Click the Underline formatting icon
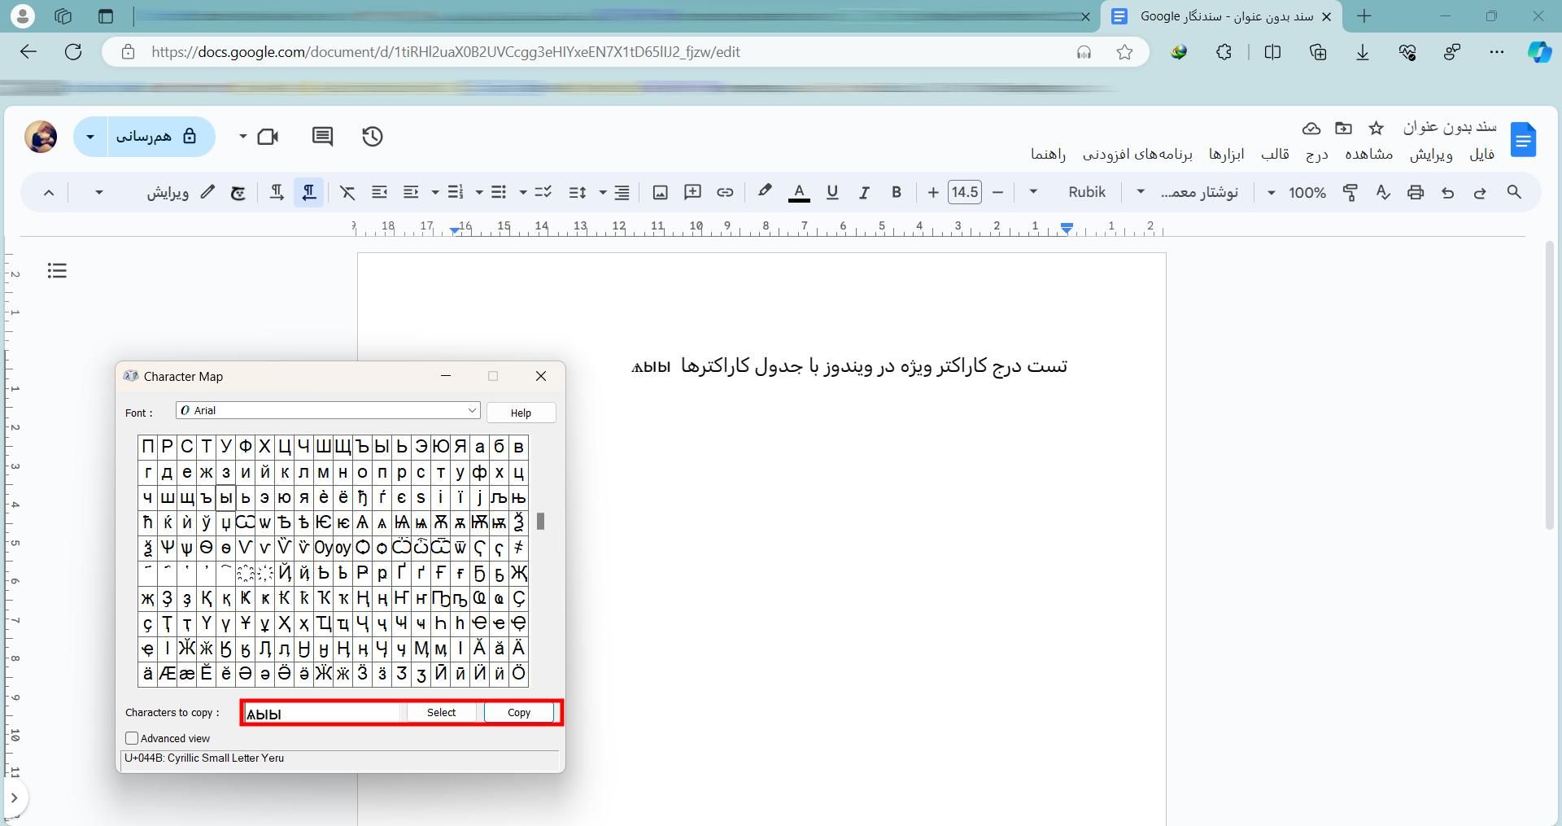The width and height of the screenshot is (1562, 826). pos(831,193)
